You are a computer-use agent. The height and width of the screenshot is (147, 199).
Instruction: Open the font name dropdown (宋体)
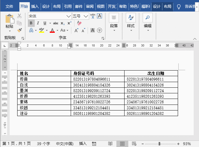coord(69,16)
